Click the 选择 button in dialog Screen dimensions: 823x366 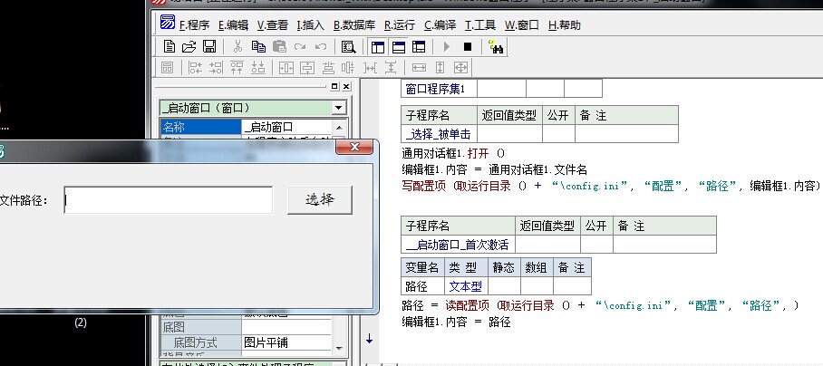click(320, 200)
